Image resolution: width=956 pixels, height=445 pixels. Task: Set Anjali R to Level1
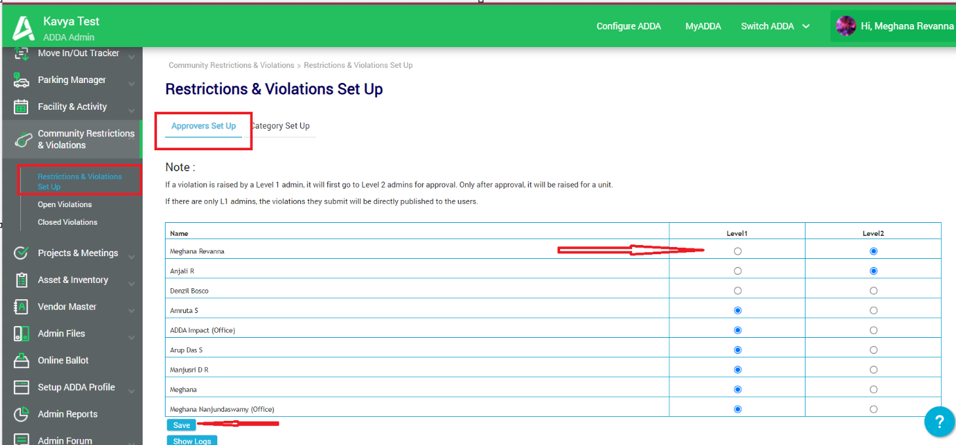click(737, 271)
